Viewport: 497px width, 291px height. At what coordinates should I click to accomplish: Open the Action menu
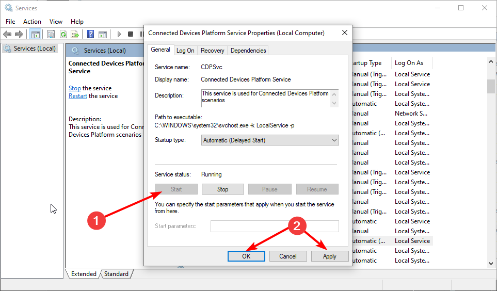coord(32,22)
